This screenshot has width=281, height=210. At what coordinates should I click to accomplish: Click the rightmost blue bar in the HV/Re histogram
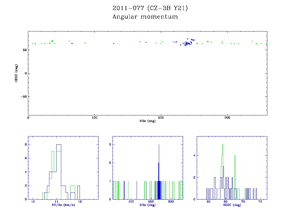(x=79, y=192)
